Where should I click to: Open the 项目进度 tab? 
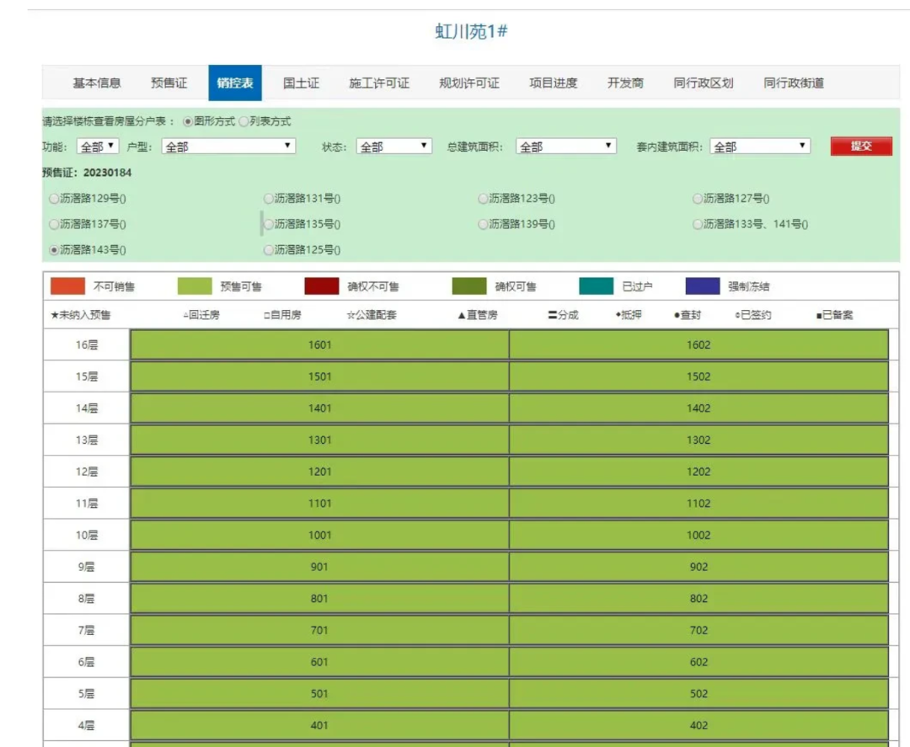point(554,83)
